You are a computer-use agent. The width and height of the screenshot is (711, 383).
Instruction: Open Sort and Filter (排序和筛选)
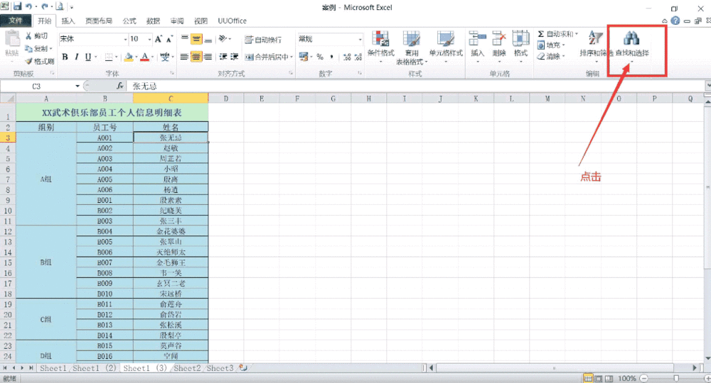click(596, 45)
